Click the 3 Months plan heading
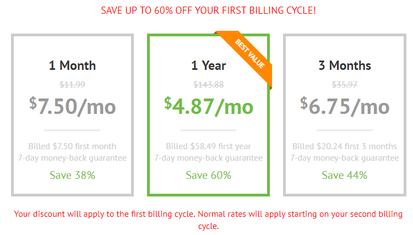413x235 pixels. coord(345,65)
